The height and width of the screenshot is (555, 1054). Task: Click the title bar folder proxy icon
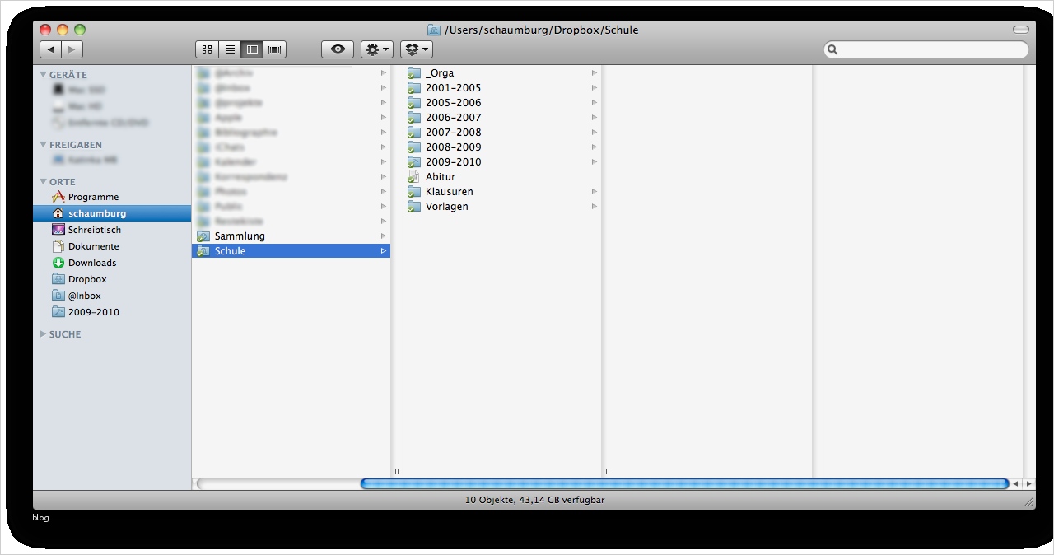pos(434,30)
